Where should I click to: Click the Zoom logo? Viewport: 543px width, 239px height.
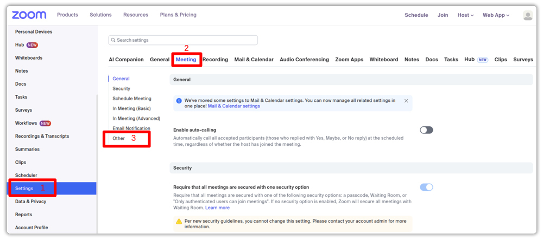click(29, 15)
